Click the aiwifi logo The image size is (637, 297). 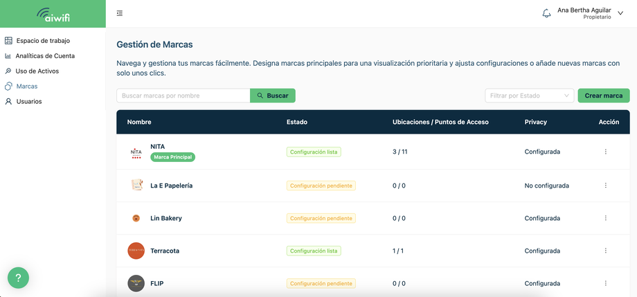pos(53,15)
